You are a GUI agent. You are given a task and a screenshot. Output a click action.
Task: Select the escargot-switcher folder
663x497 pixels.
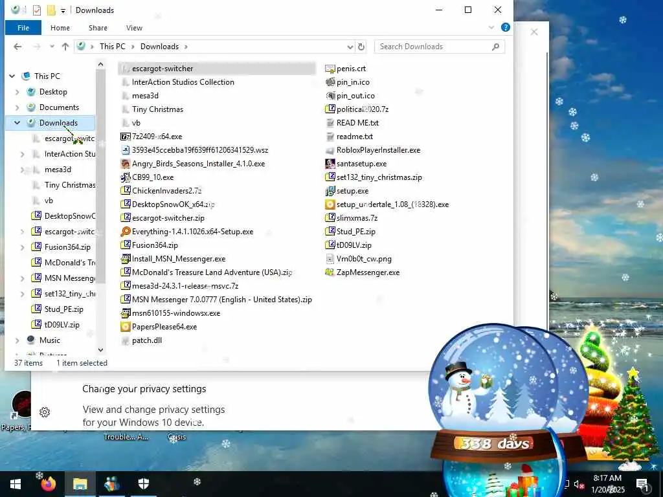[x=216, y=69]
